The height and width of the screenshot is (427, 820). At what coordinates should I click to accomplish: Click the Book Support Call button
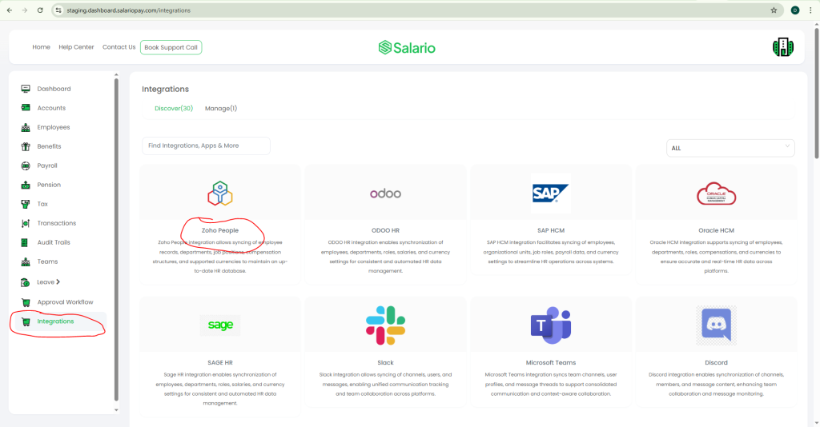click(171, 47)
